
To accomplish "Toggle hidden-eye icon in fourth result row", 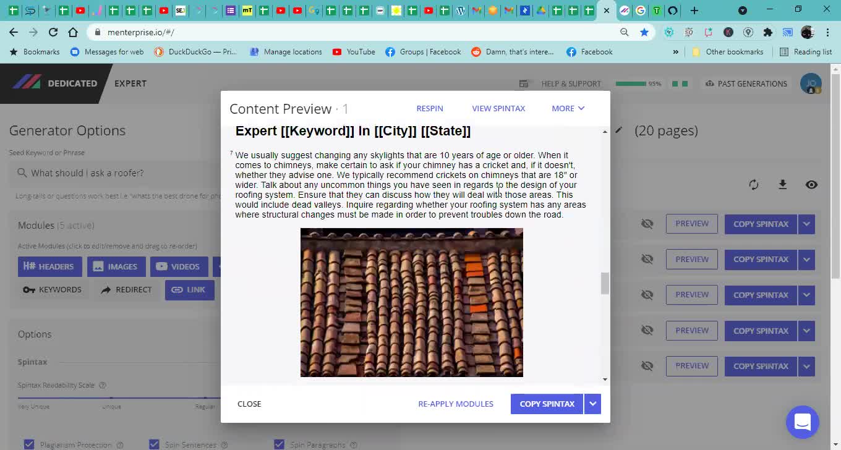I will (647, 331).
